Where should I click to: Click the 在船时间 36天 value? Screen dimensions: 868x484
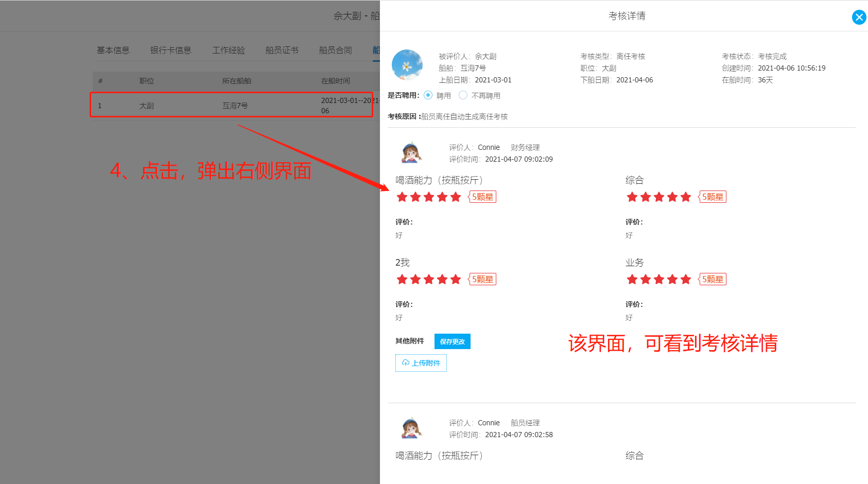coord(766,80)
